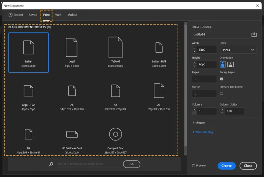Pick the A4 page preset icon
Image resolution: width=264 pixels, height=177 pixels.
pyautogui.click(x=115, y=91)
